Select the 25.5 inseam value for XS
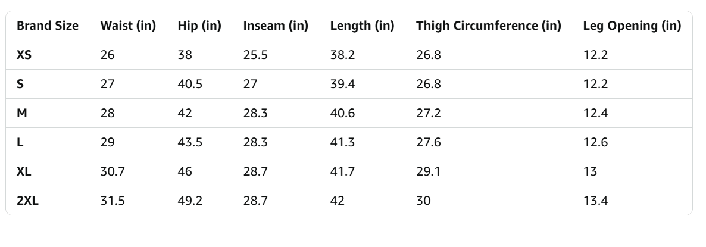Screen dimensions: 706x247 point(255,55)
